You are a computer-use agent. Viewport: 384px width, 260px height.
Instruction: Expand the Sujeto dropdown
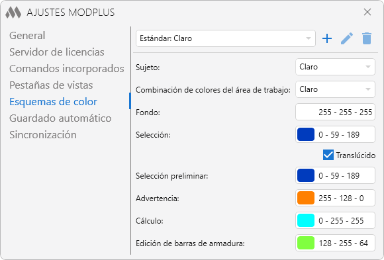click(335, 67)
